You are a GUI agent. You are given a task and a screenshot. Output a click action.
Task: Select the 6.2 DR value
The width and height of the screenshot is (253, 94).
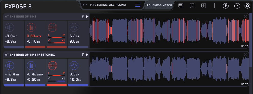[74, 36]
